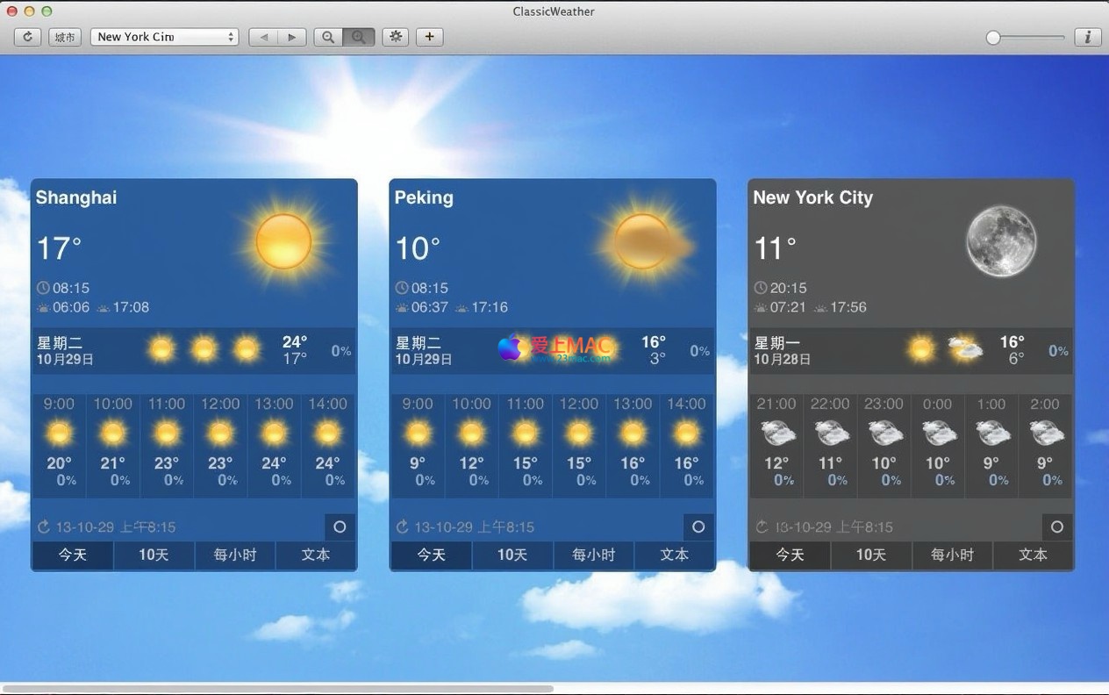Click the size slider in the toolbar
The width and height of the screenshot is (1109, 695).
tap(1025, 38)
